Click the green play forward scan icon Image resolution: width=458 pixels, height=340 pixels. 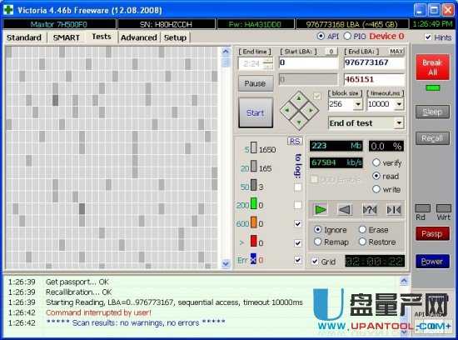[321, 209]
